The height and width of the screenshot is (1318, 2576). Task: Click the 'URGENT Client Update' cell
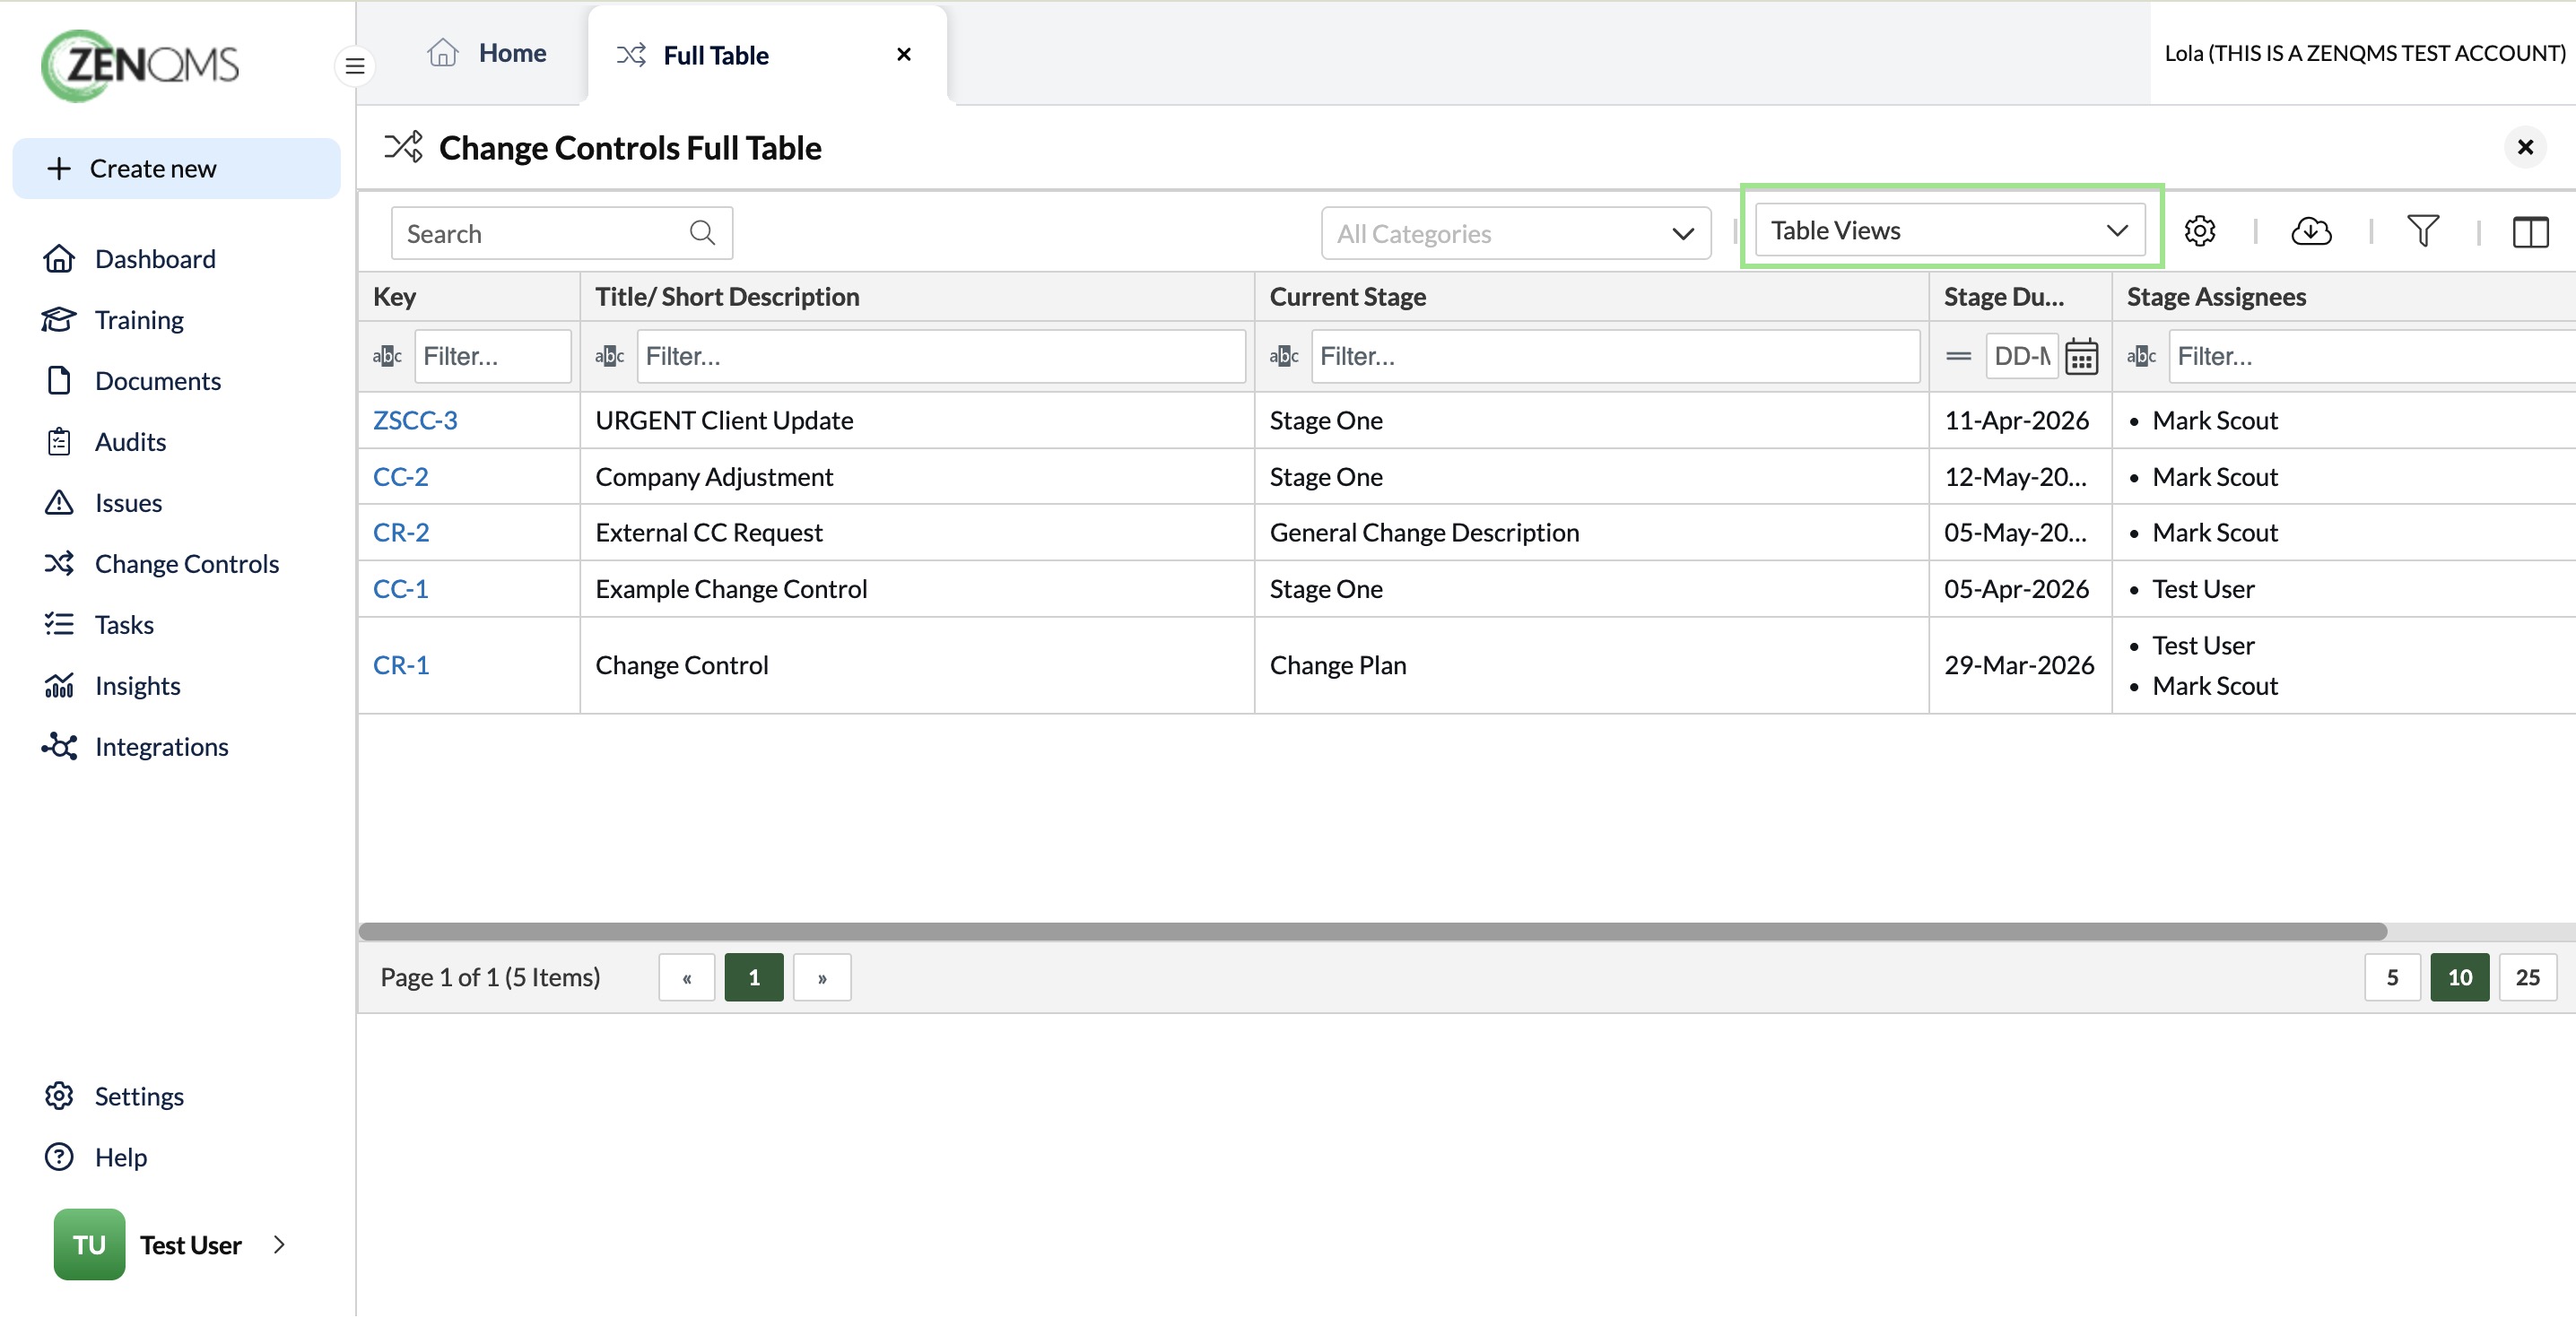tap(917, 420)
